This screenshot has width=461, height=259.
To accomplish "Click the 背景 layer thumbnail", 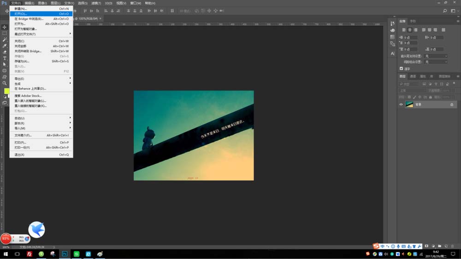I will coord(409,104).
